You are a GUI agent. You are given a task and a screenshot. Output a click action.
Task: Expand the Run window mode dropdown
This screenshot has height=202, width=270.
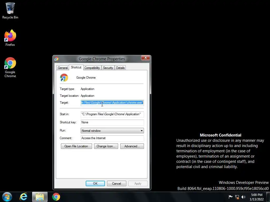coord(112,131)
